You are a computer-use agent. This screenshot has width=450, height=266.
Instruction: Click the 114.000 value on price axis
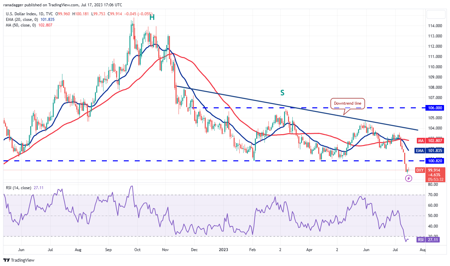point(435,26)
